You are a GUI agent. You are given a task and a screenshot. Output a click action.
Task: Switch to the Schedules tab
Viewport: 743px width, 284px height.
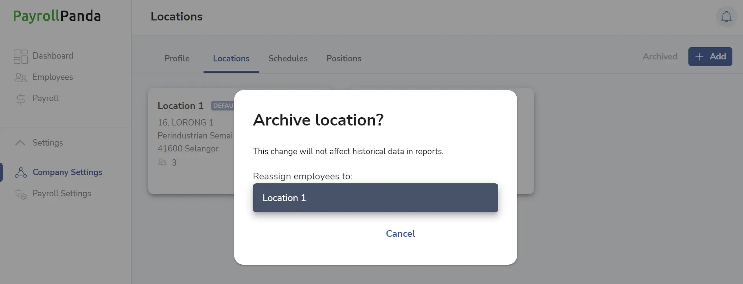(288, 59)
